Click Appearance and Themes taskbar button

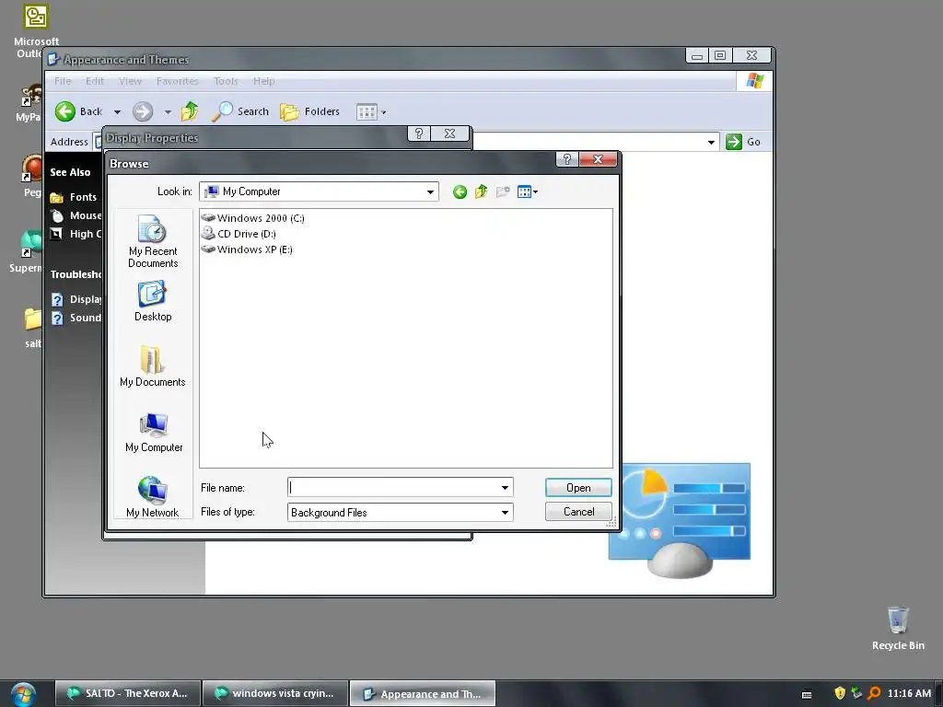tap(423, 694)
